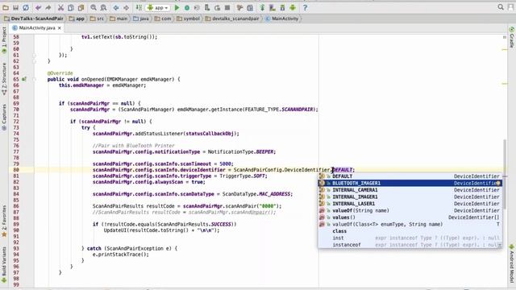Click the Redo toolbar arrow
The height and width of the screenshot is (290, 516).
(x=48, y=7)
